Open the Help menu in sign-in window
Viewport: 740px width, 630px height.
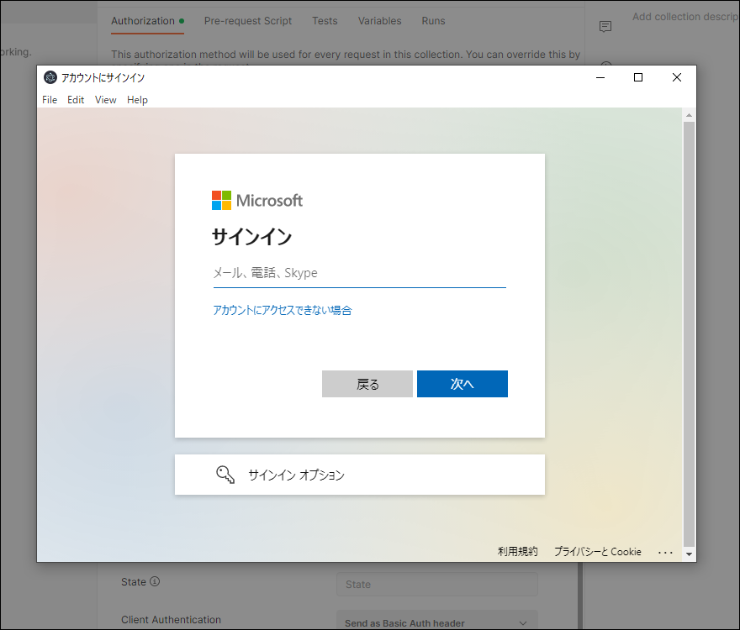click(x=137, y=100)
